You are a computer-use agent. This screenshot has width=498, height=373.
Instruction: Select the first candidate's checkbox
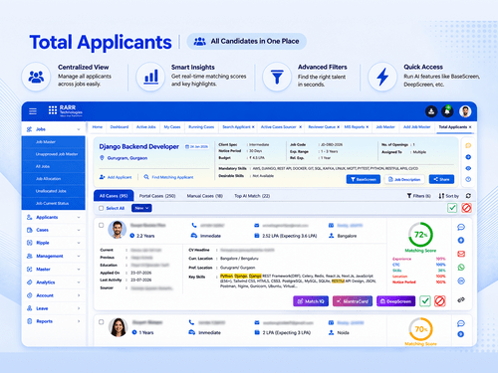point(102,225)
